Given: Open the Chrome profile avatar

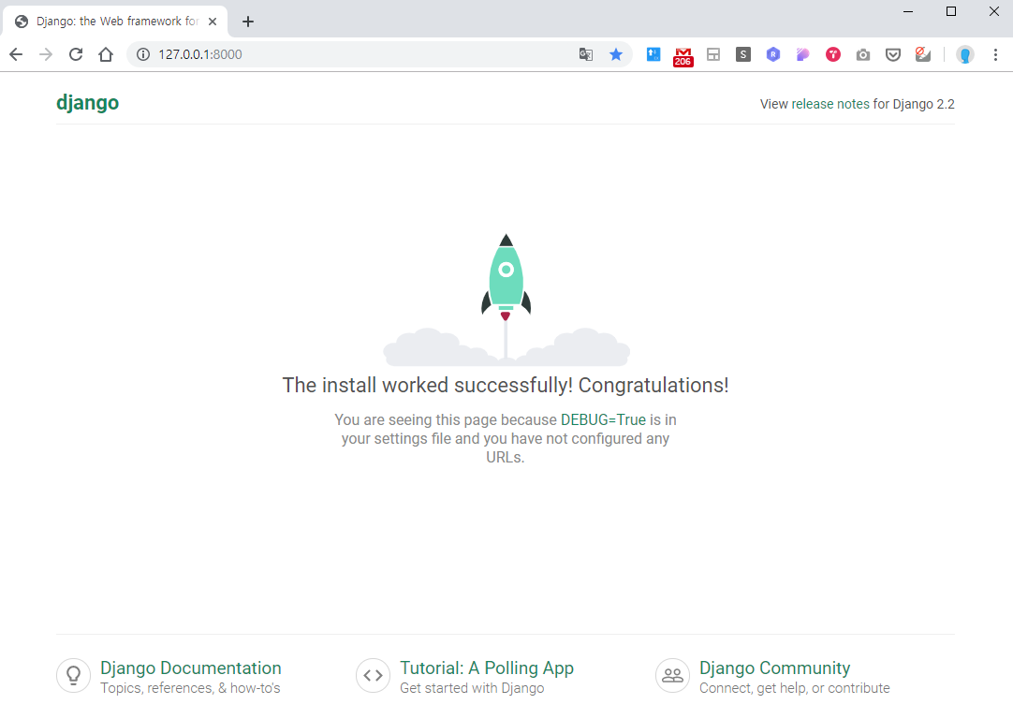Looking at the screenshot, I should (965, 55).
